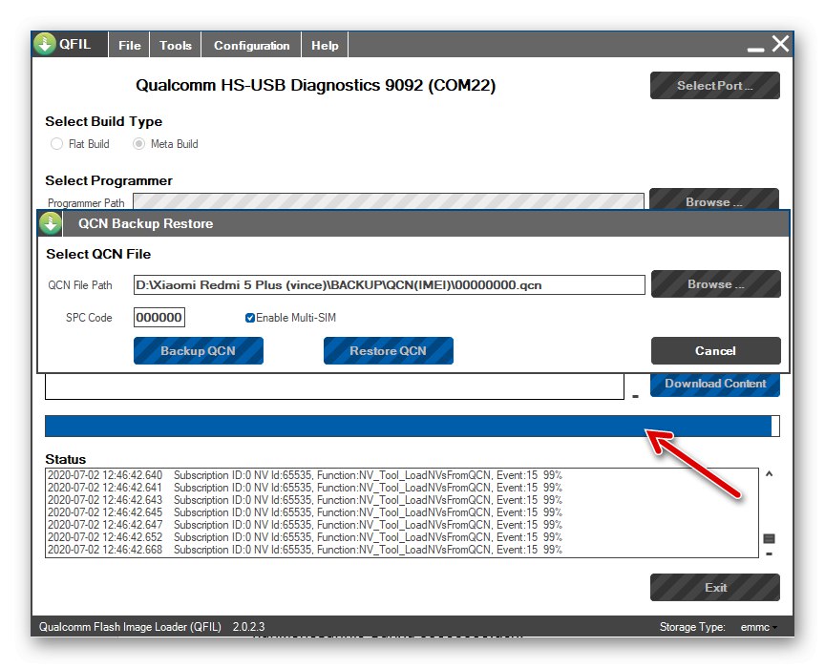Click the Restore QCN button

[389, 351]
